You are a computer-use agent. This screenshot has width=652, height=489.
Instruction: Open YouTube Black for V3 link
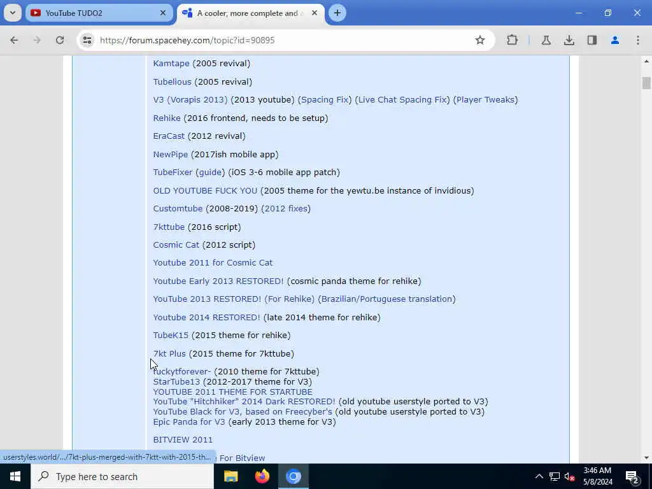[243, 412]
